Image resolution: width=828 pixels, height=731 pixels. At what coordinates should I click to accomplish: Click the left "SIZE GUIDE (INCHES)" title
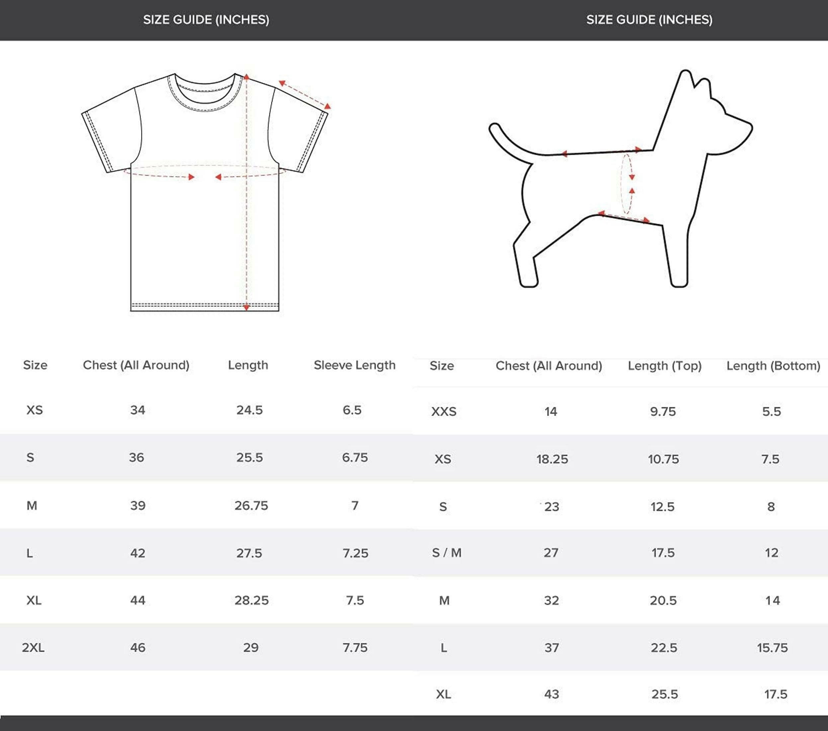pyautogui.click(x=206, y=20)
